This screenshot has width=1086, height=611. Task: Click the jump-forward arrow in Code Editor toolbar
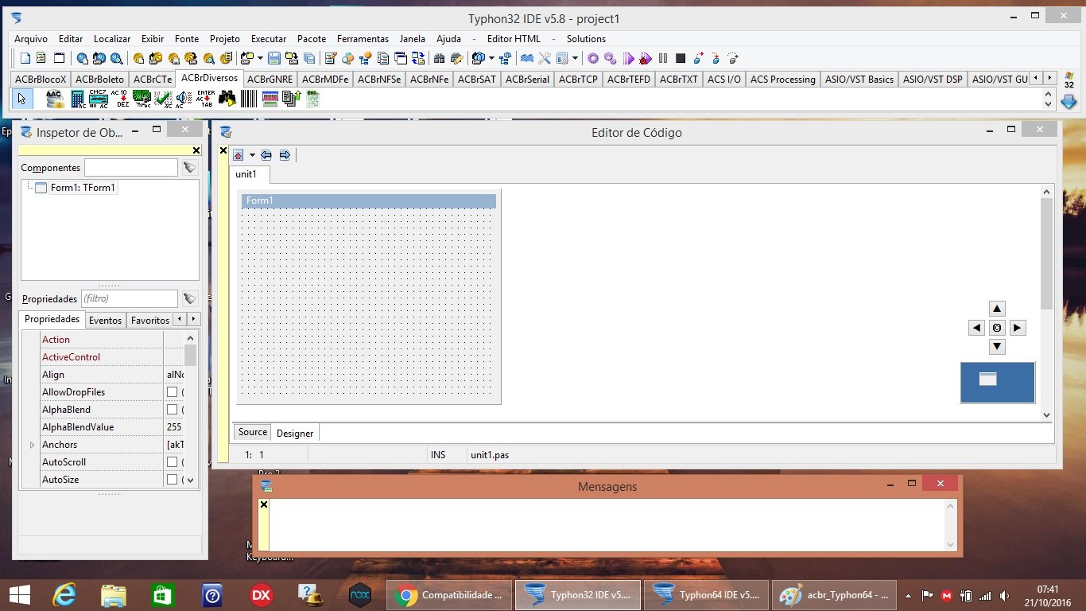click(x=285, y=155)
